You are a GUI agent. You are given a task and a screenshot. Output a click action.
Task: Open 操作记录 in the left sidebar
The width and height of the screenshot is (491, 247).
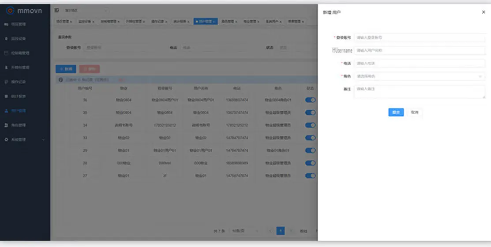click(x=18, y=82)
